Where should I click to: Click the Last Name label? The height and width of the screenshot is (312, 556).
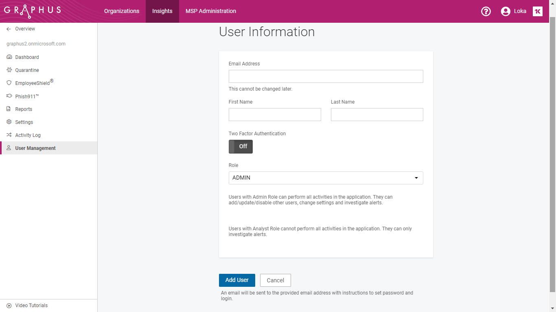(343, 102)
